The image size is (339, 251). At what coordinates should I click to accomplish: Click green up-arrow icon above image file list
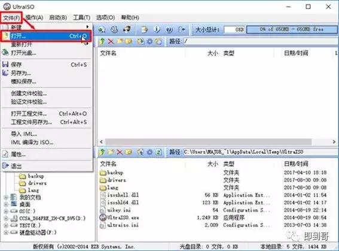[x=102, y=41]
